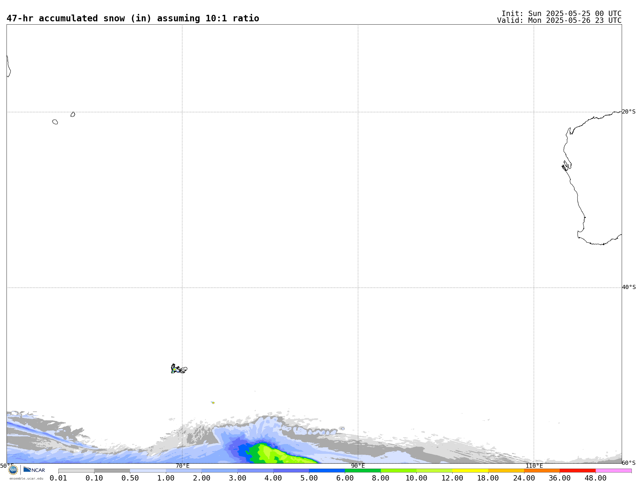Click the 0.01 legend value label

[x=58, y=478]
